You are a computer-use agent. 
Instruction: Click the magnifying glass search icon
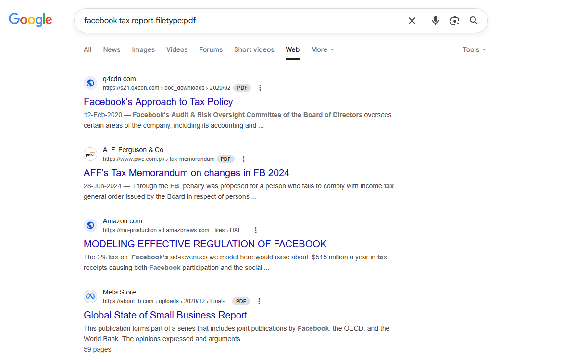pyautogui.click(x=474, y=21)
